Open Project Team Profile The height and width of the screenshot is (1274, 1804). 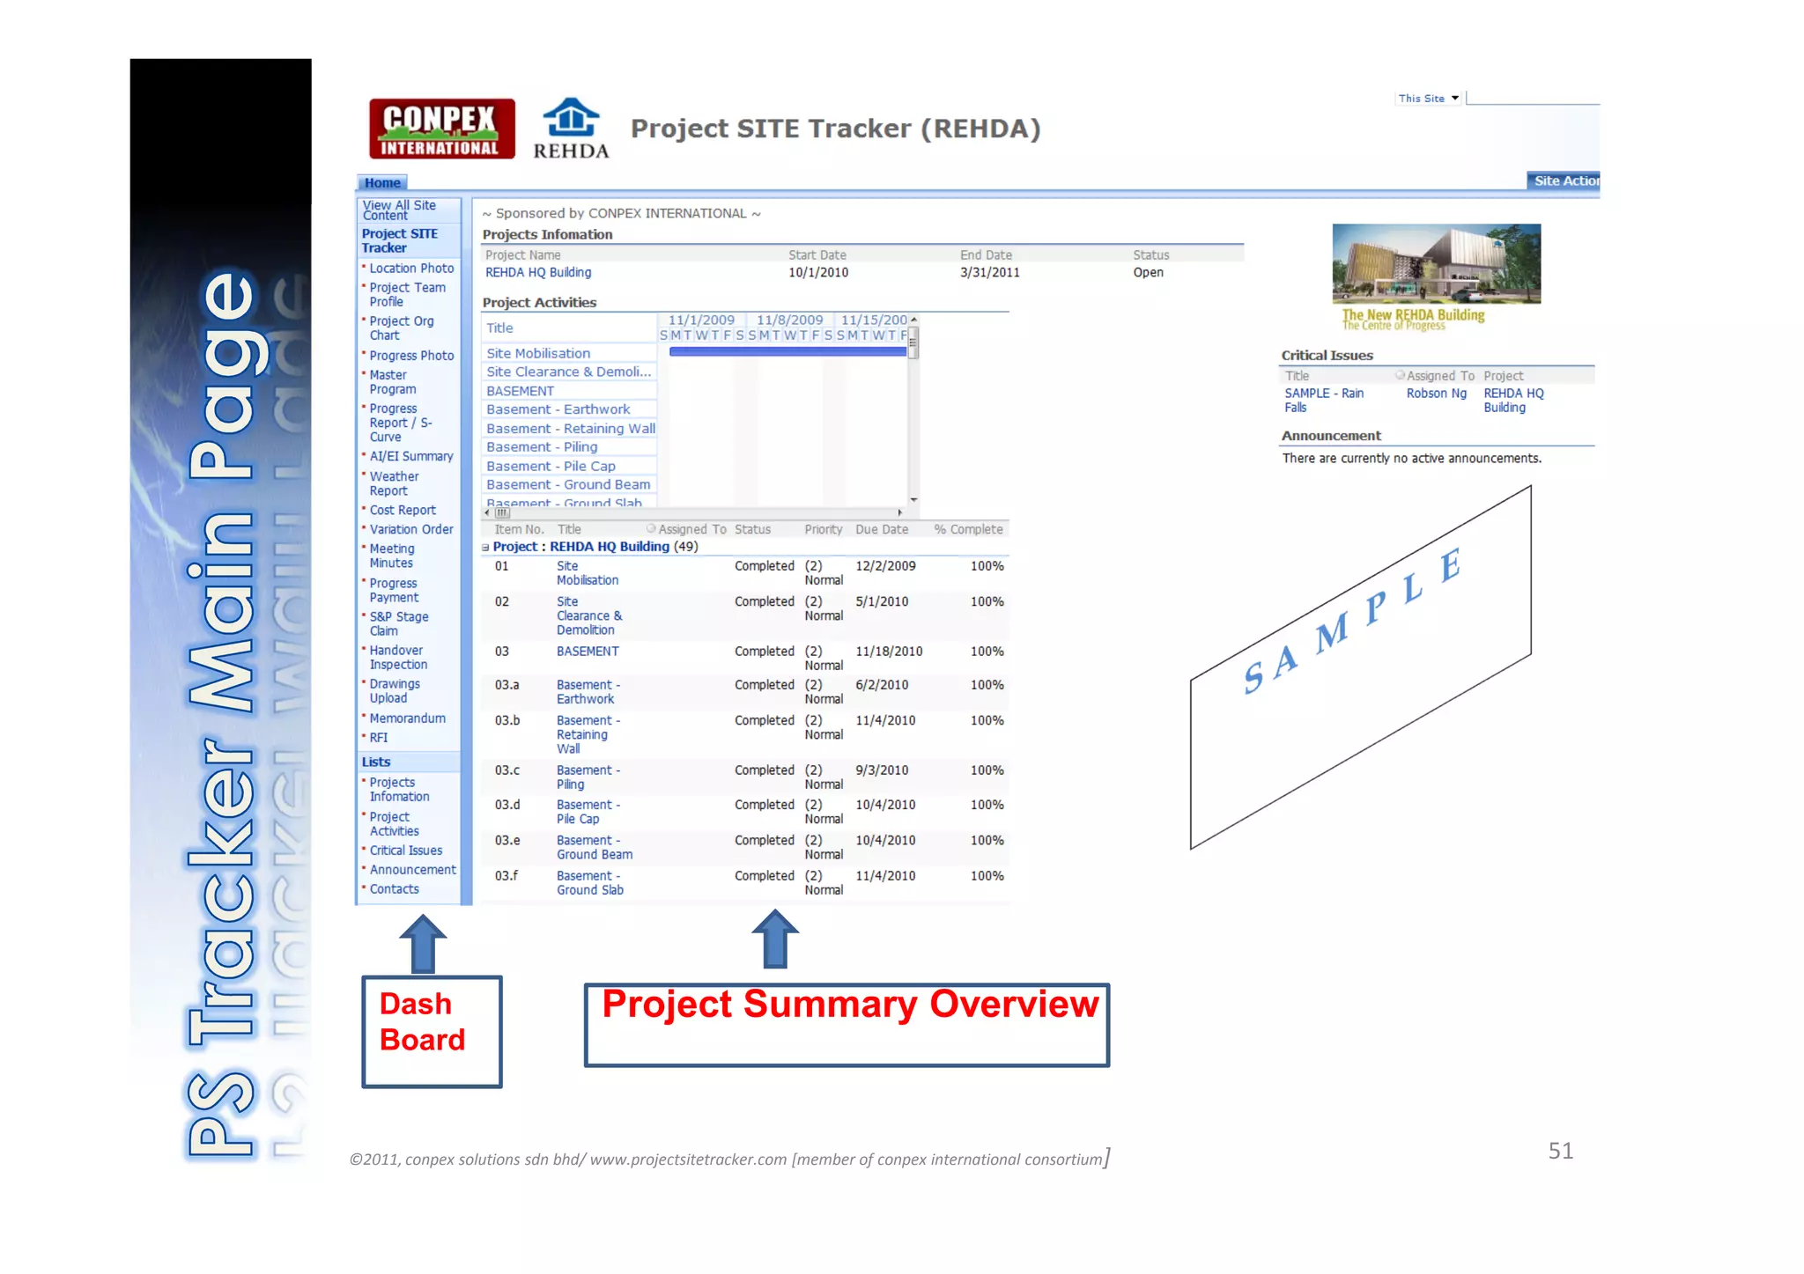coord(407,295)
